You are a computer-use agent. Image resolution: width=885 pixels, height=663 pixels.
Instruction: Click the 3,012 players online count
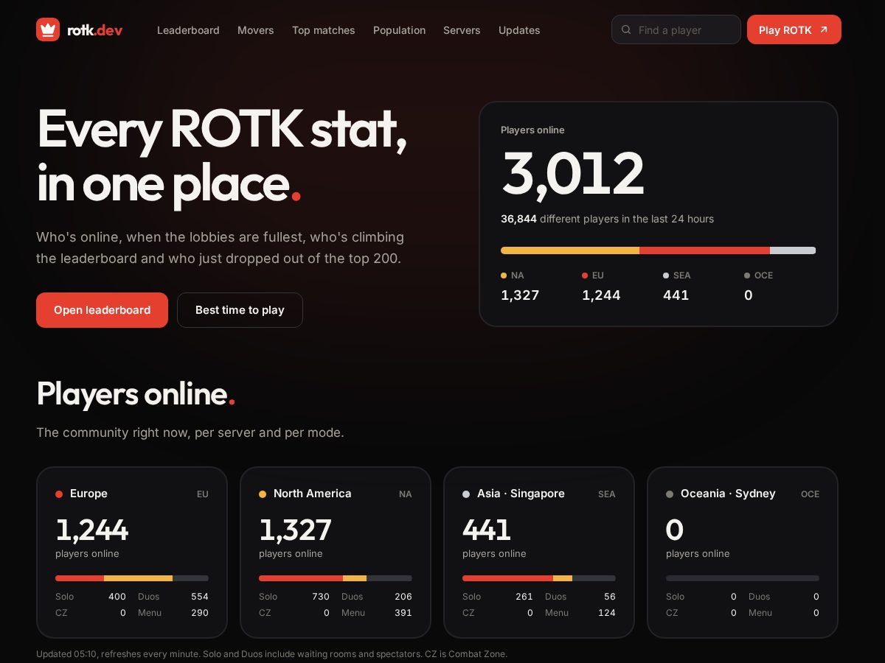(573, 174)
